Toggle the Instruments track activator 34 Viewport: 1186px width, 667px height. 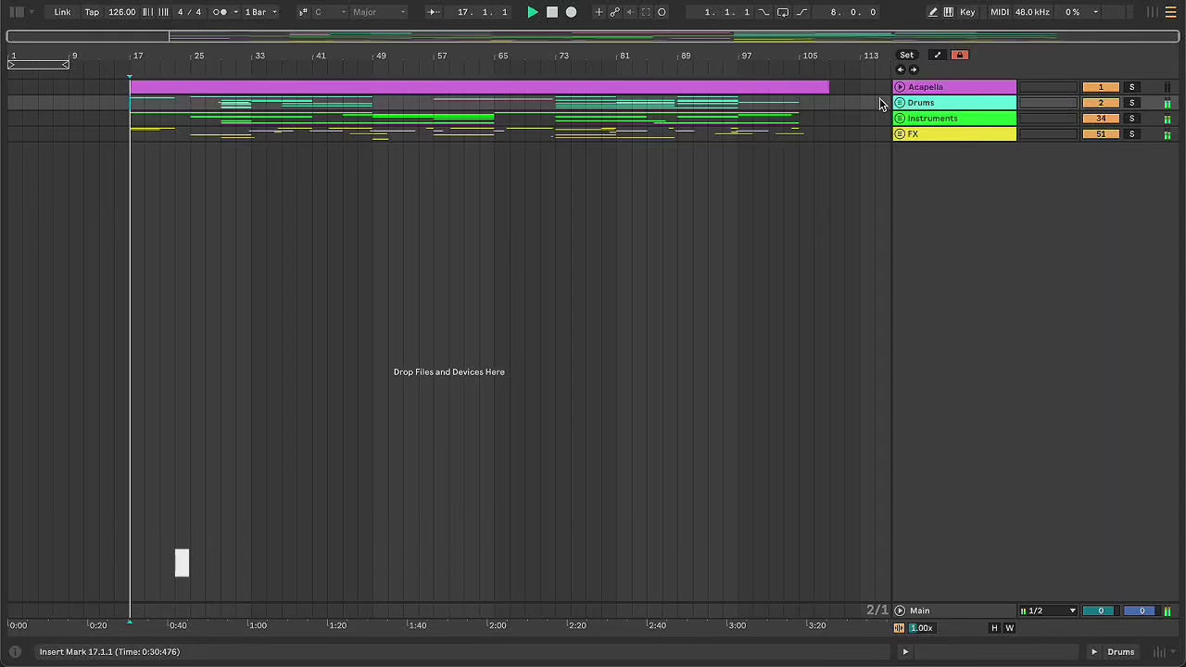tap(1101, 119)
